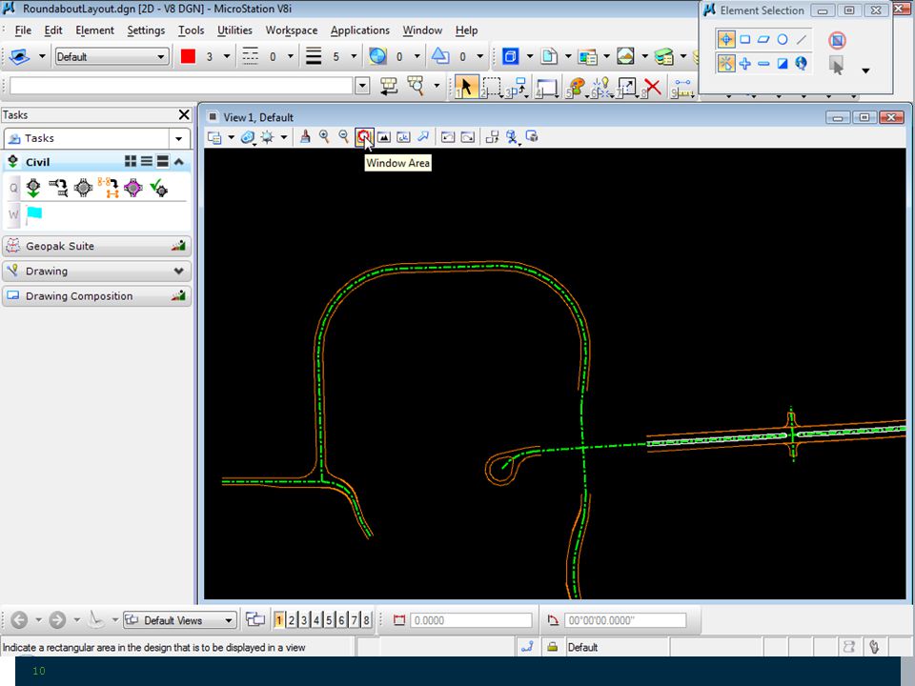Click the green checkmark icon in Civil tasks
Image resolution: width=915 pixels, height=686 pixels.
tap(158, 188)
